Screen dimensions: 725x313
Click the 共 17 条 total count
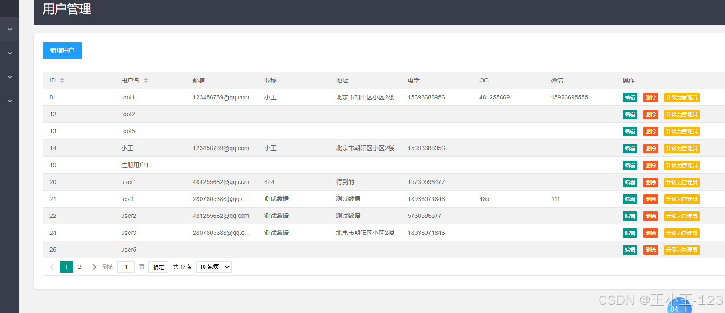182,267
